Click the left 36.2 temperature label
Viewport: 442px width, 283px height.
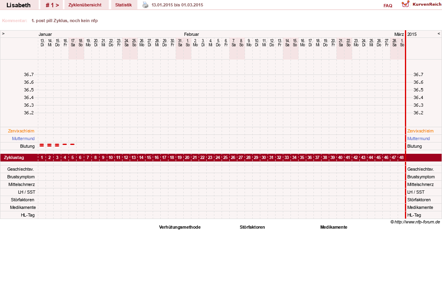[29, 113]
